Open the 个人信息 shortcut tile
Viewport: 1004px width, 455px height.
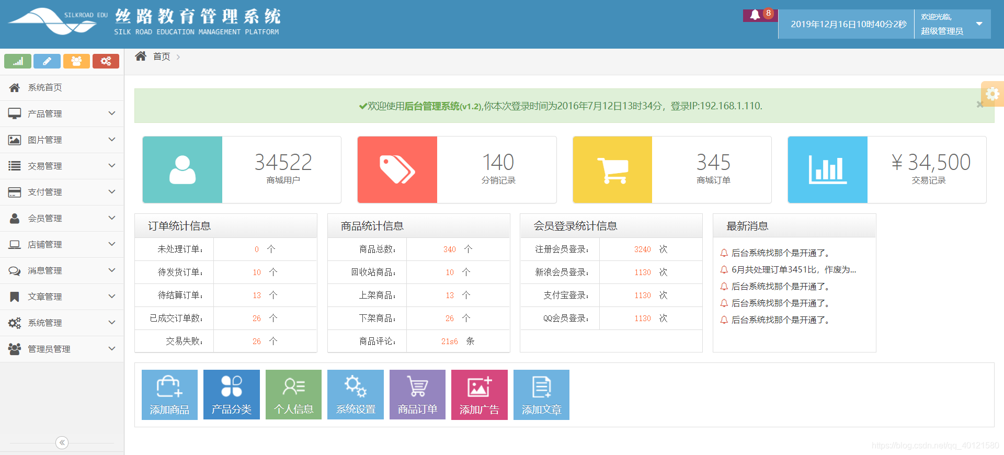[x=293, y=395]
